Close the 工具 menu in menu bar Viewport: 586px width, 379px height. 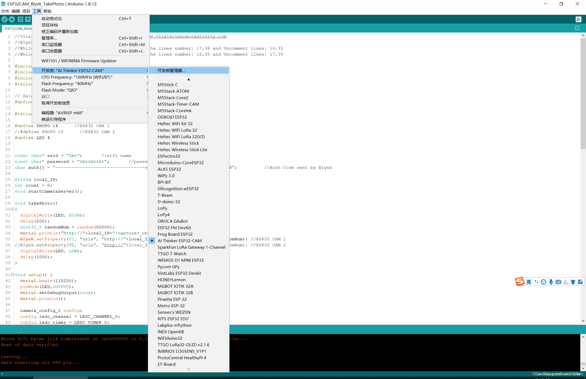[x=37, y=11]
